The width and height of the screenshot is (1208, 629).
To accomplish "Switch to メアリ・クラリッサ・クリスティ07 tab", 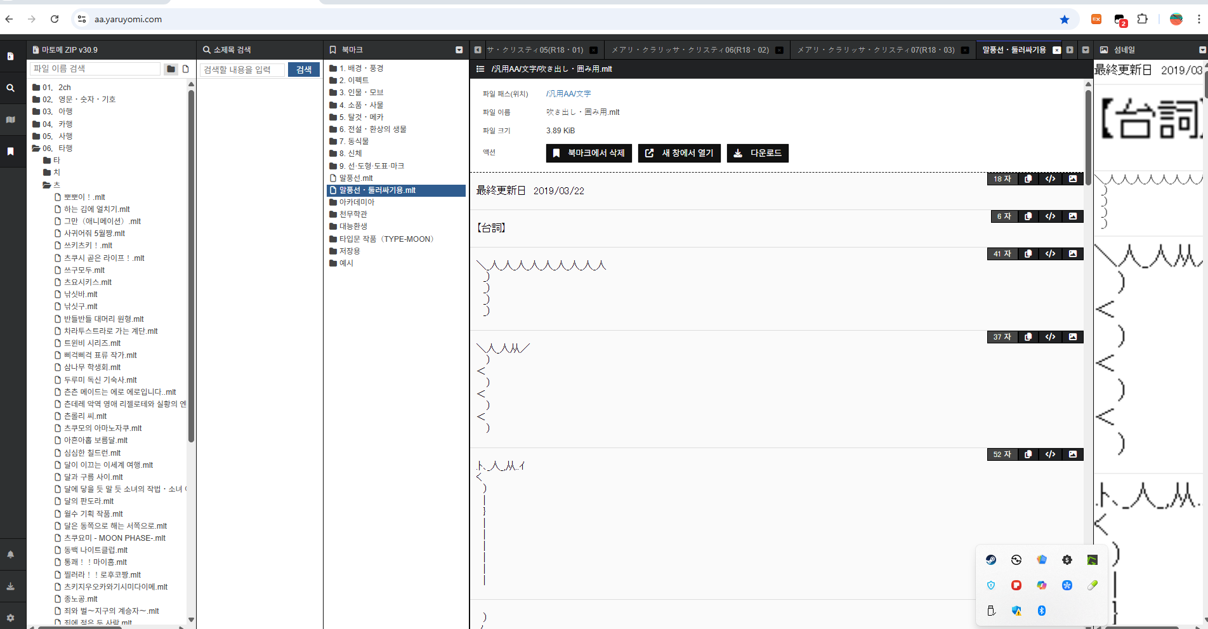I will coord(876,50).
